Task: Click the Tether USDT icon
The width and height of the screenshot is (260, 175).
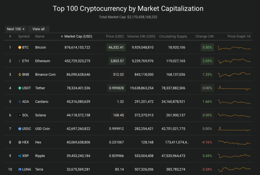Action: [20, 88]
